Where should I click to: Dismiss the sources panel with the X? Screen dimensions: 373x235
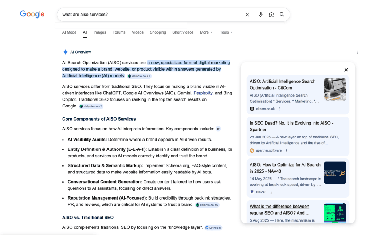click(x=346, y=70)
